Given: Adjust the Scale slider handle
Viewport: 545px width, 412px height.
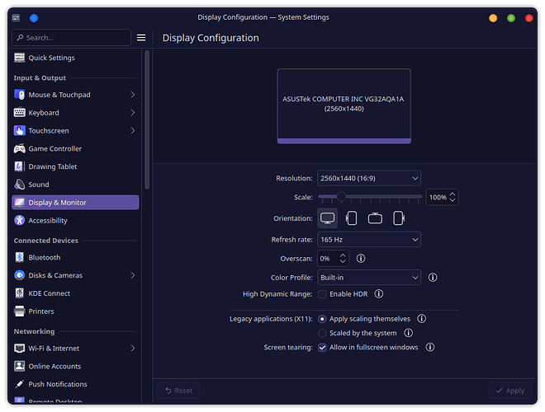Looking at the screenshot, I should (x=341, y=197).
